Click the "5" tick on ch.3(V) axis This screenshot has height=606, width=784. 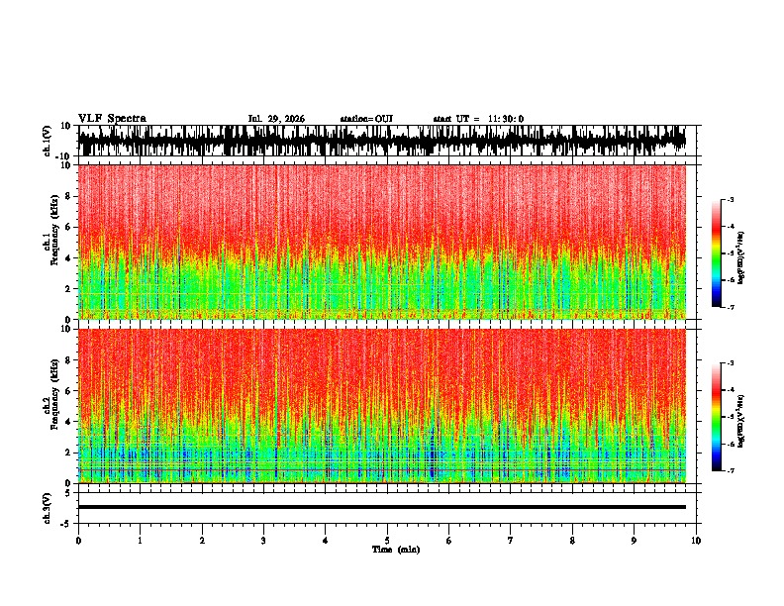pos(68,492)
